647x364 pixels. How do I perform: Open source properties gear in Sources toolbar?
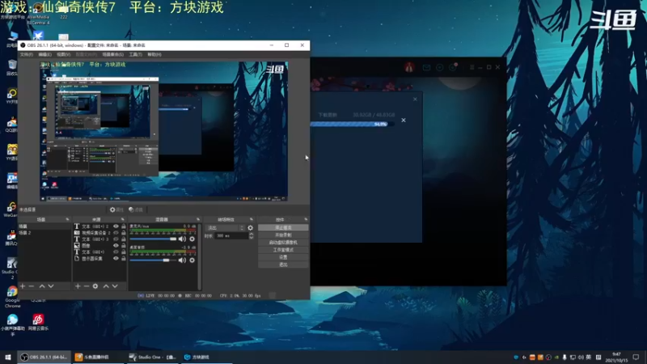[95, 286]
